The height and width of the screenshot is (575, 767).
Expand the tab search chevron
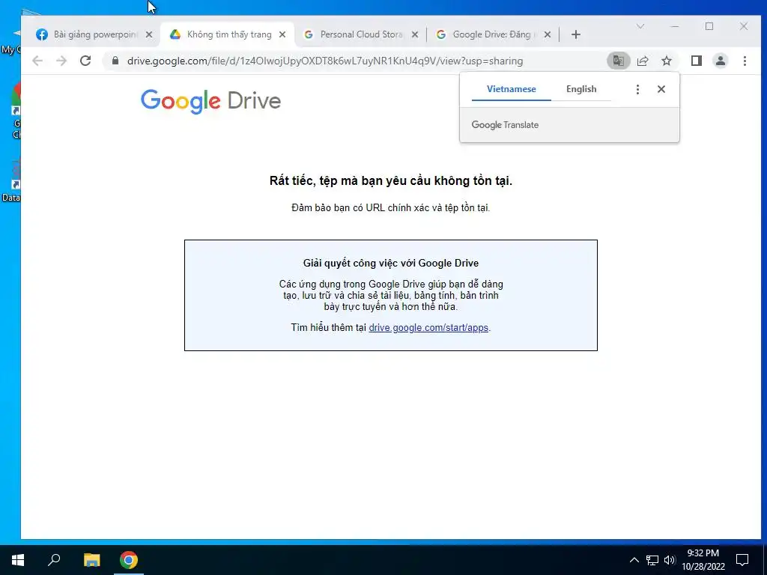[640, 26]
